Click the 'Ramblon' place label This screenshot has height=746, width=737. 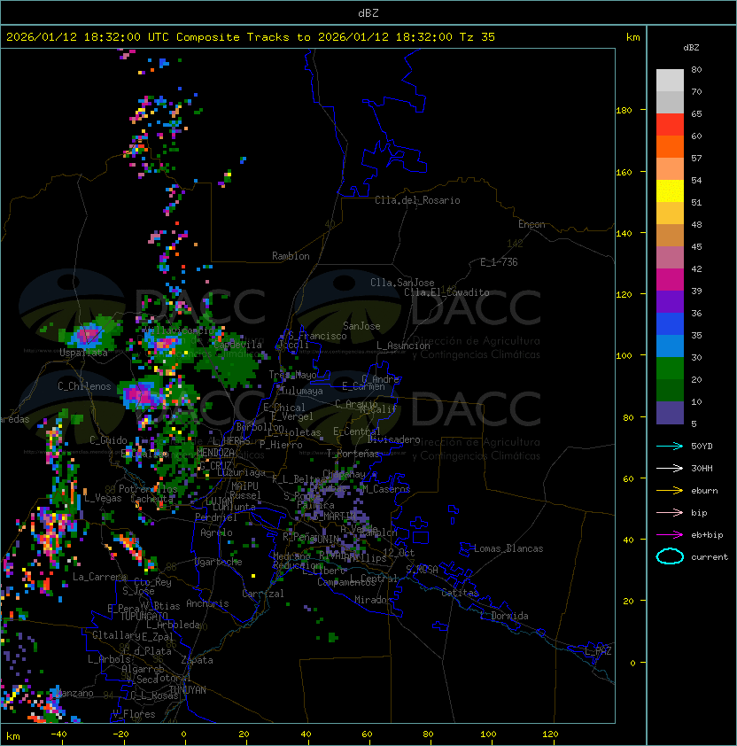coord(291,256)
